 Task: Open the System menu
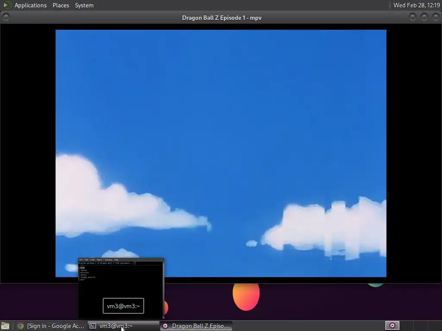pos(84,5)
